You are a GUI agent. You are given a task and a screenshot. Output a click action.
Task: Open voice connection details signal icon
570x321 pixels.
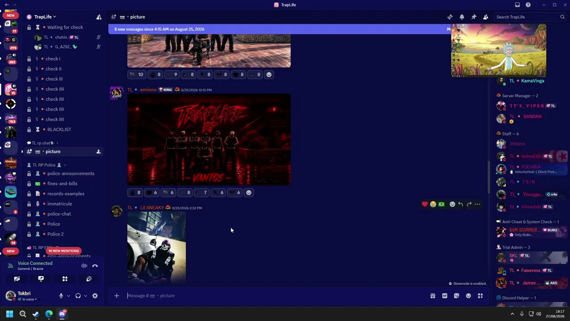[11, 266]
